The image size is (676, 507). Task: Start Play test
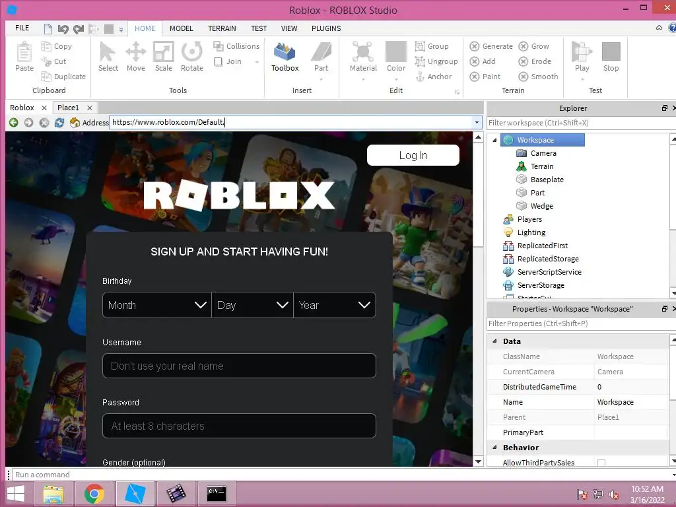[582, 55]
